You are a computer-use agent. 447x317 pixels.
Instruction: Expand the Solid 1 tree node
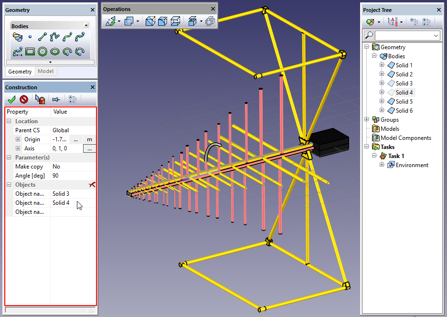382,65
